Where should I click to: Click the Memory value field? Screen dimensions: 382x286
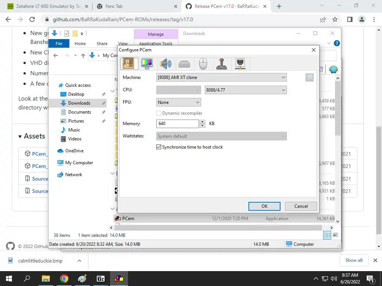tap(177, 124)
